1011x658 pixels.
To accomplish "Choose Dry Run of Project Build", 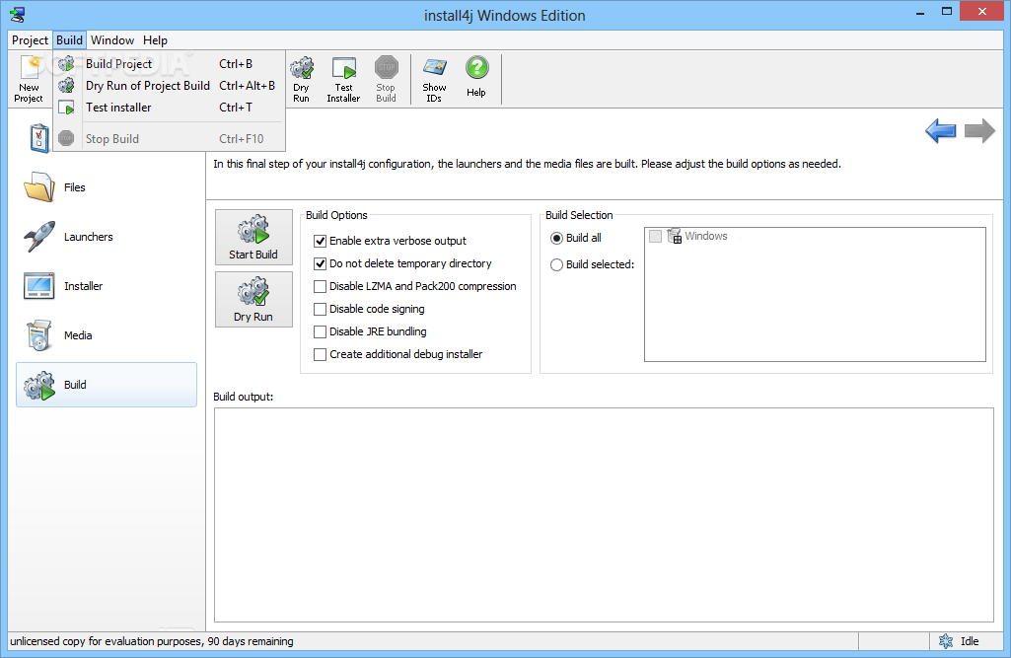I will [169, 85].
